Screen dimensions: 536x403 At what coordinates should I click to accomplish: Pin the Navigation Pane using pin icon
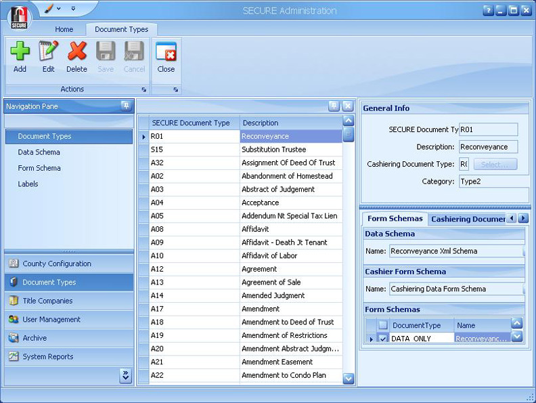[x=125, y=106]
